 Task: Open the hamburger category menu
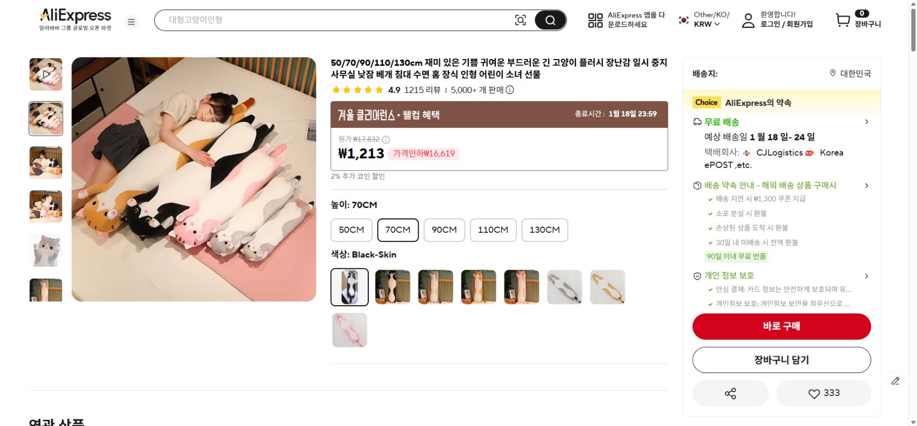[132, 22]
